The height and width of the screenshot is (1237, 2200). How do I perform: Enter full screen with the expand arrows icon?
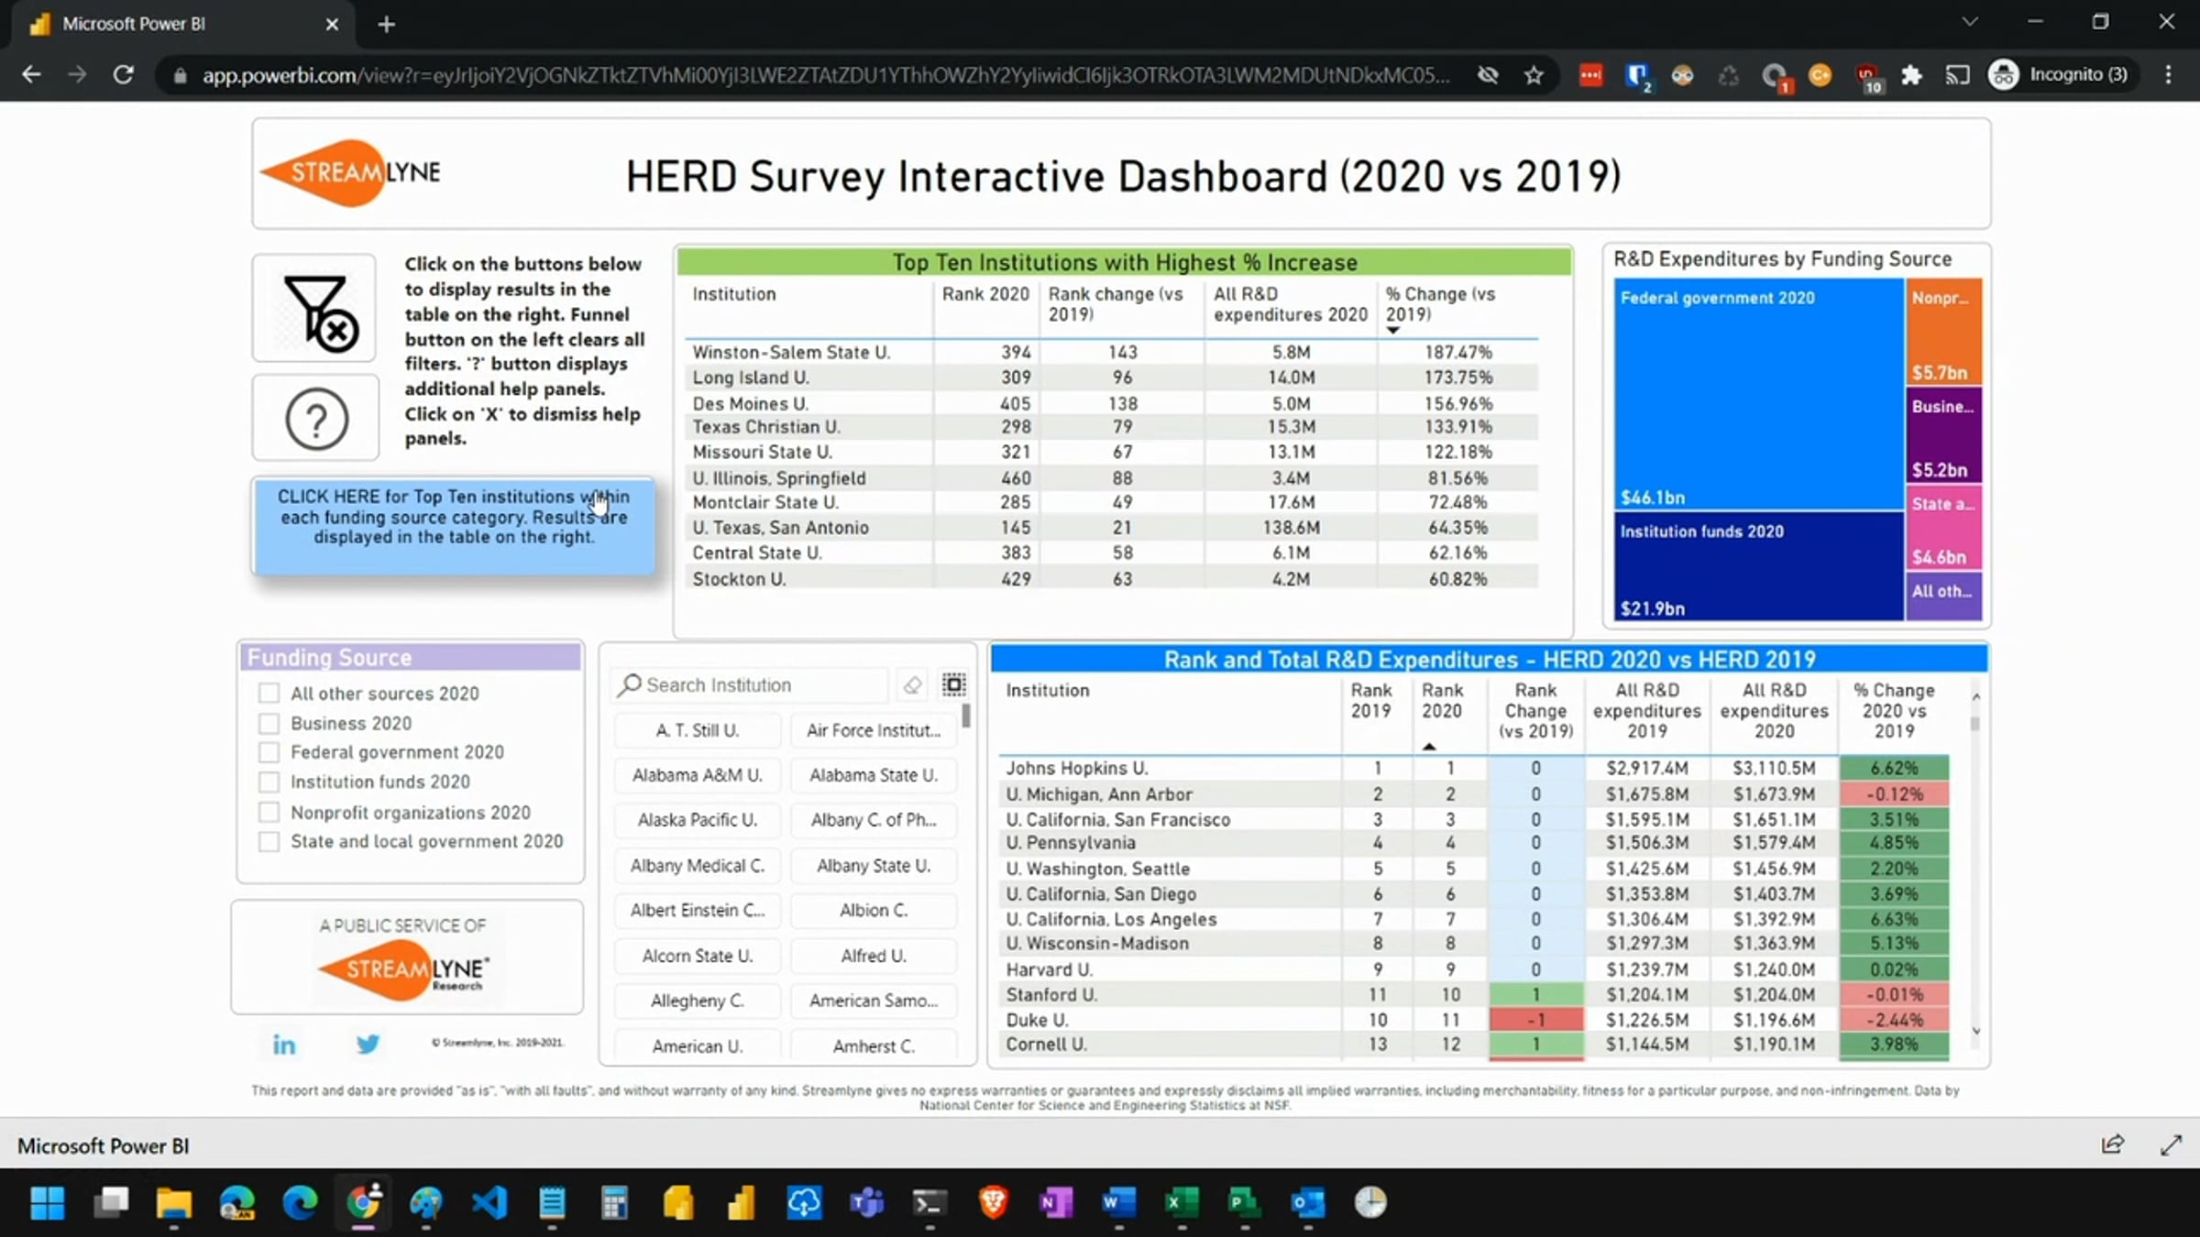(x=2171, y=1144)
